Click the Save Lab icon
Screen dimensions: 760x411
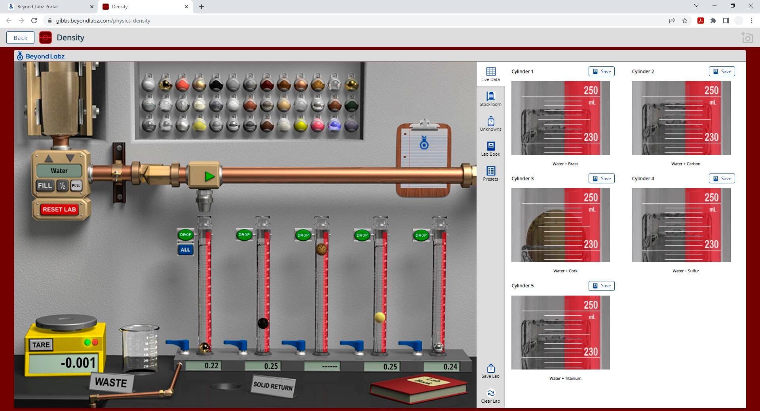[x=490, y=371]
